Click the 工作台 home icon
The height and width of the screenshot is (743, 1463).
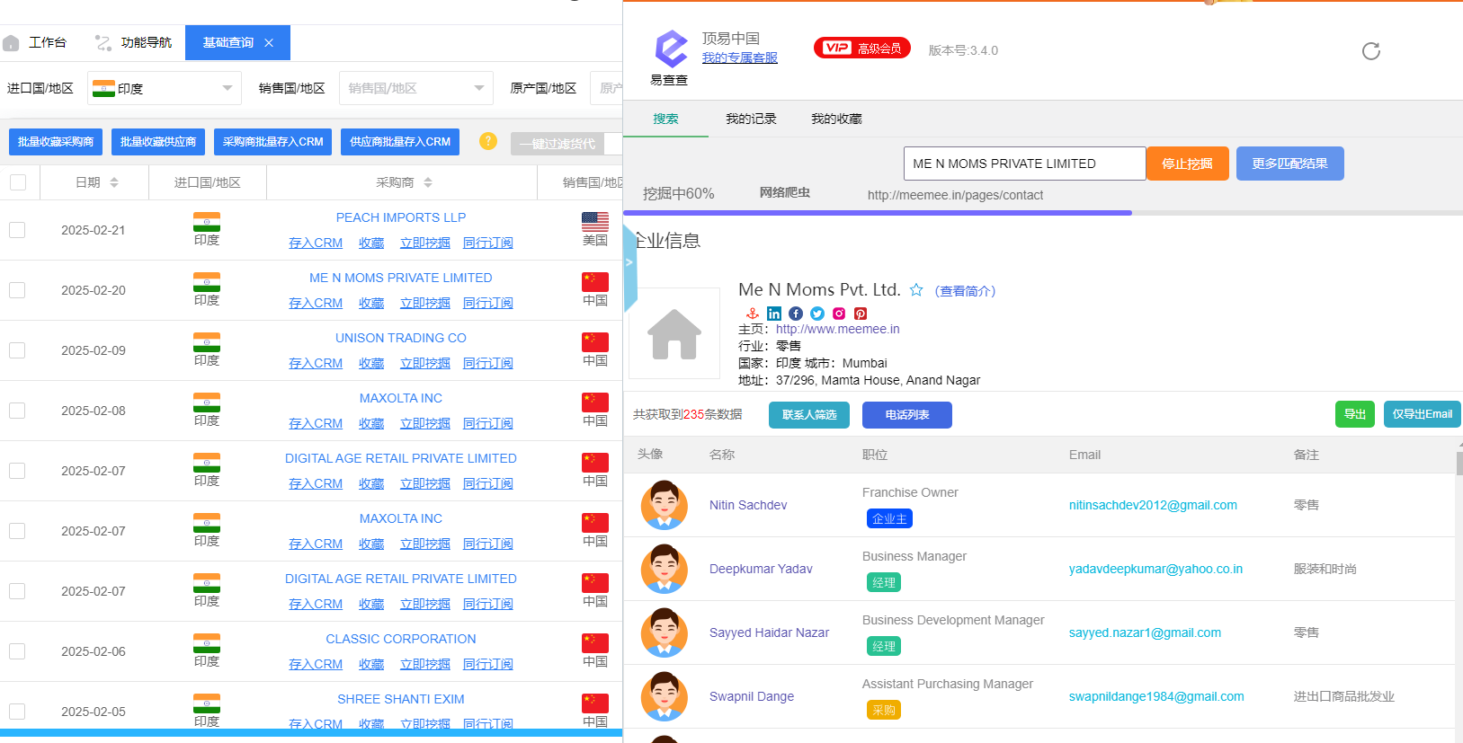coord(11,43)
